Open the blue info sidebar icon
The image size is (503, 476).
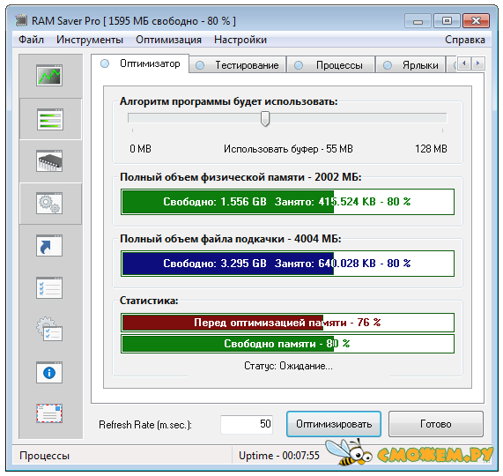coord(49,373)
